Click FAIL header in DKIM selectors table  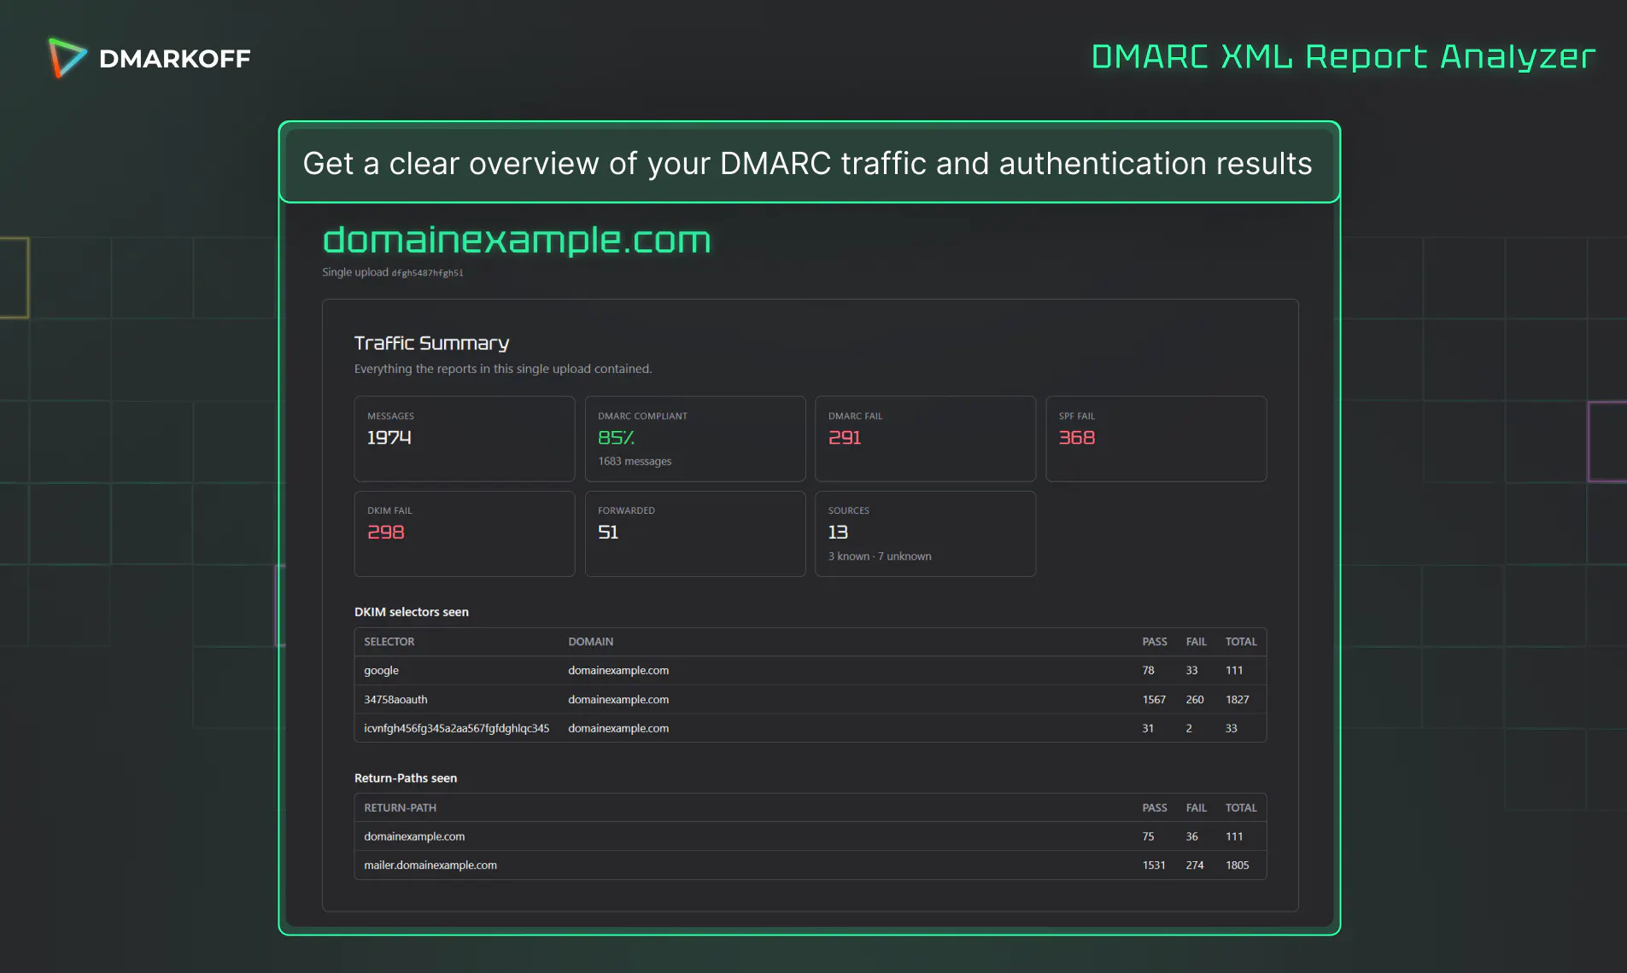1196,642
